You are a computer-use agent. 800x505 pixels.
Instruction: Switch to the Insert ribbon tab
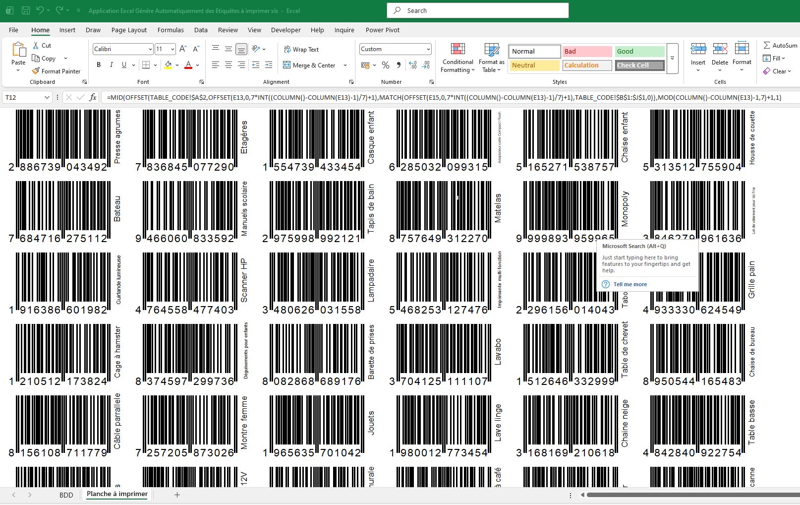tap(67, 30)
